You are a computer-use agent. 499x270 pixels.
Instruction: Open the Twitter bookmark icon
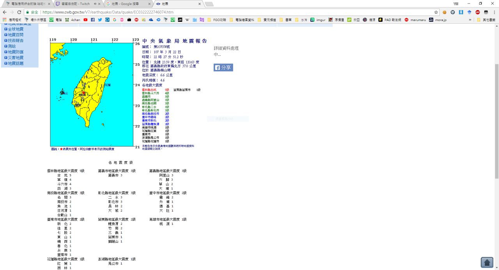[100, 19]
